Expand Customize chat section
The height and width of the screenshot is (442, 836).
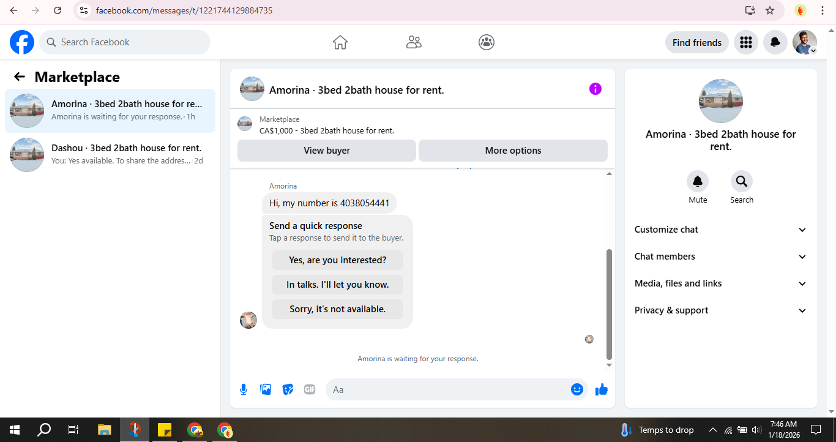click(x=721, y=230)
